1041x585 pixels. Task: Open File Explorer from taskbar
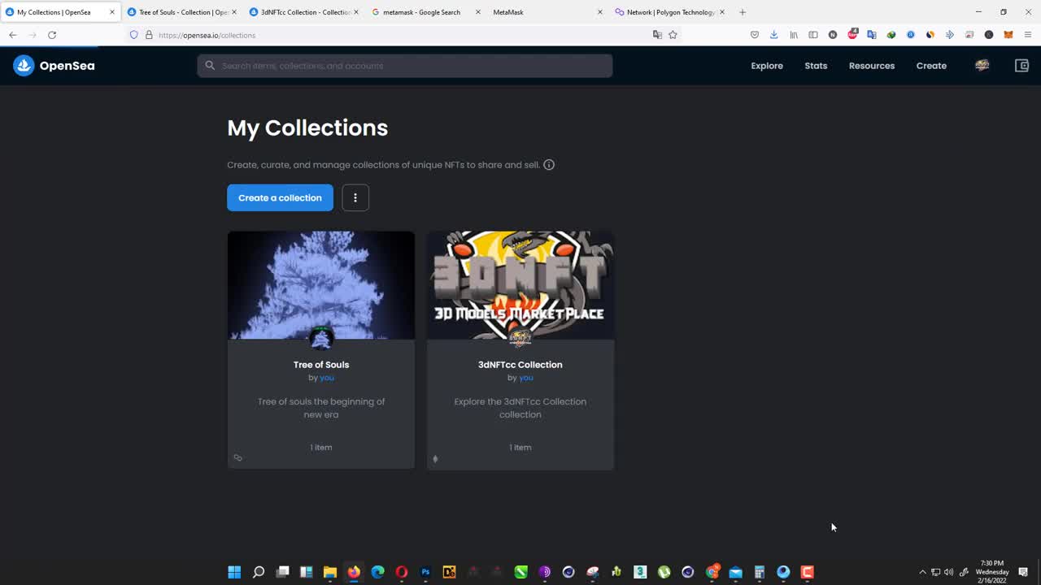[329, 572]
